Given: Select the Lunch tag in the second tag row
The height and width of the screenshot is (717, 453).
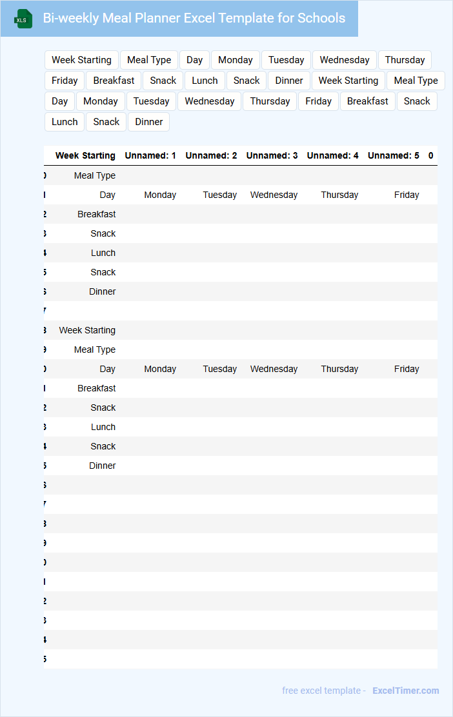Looking at the screenshot, I should click(x=205, y=81).
